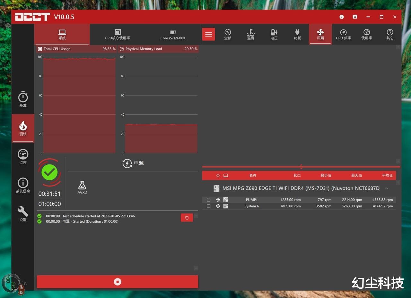The height and width of the screenshot is (298, 411).
Task: Click the motherboard icon in PUMP1 row
Action: pos(226,200)
